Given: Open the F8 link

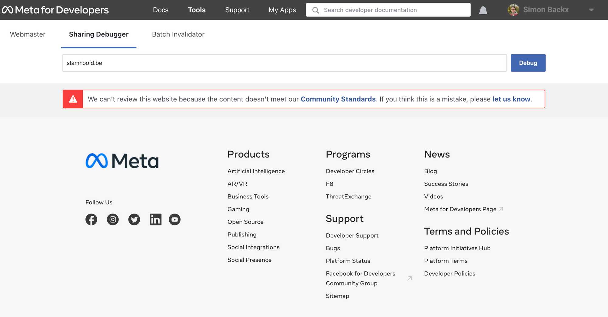Looking at the screenshot, I should [x=330, y=184].
